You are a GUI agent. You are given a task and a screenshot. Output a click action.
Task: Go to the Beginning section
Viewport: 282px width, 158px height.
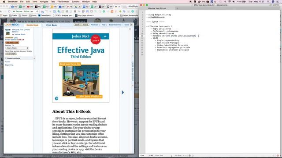point(9,65)
